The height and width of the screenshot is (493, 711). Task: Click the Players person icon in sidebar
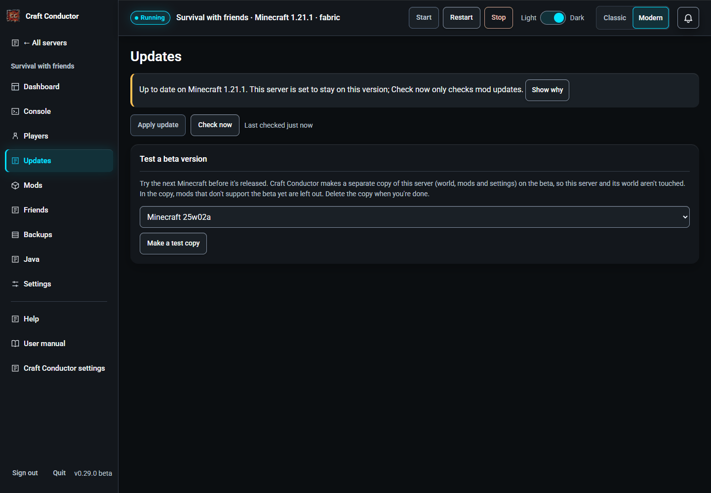15,136
